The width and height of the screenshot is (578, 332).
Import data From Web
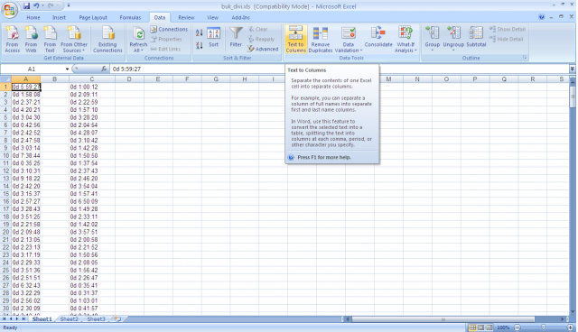(x=31, y=40)
